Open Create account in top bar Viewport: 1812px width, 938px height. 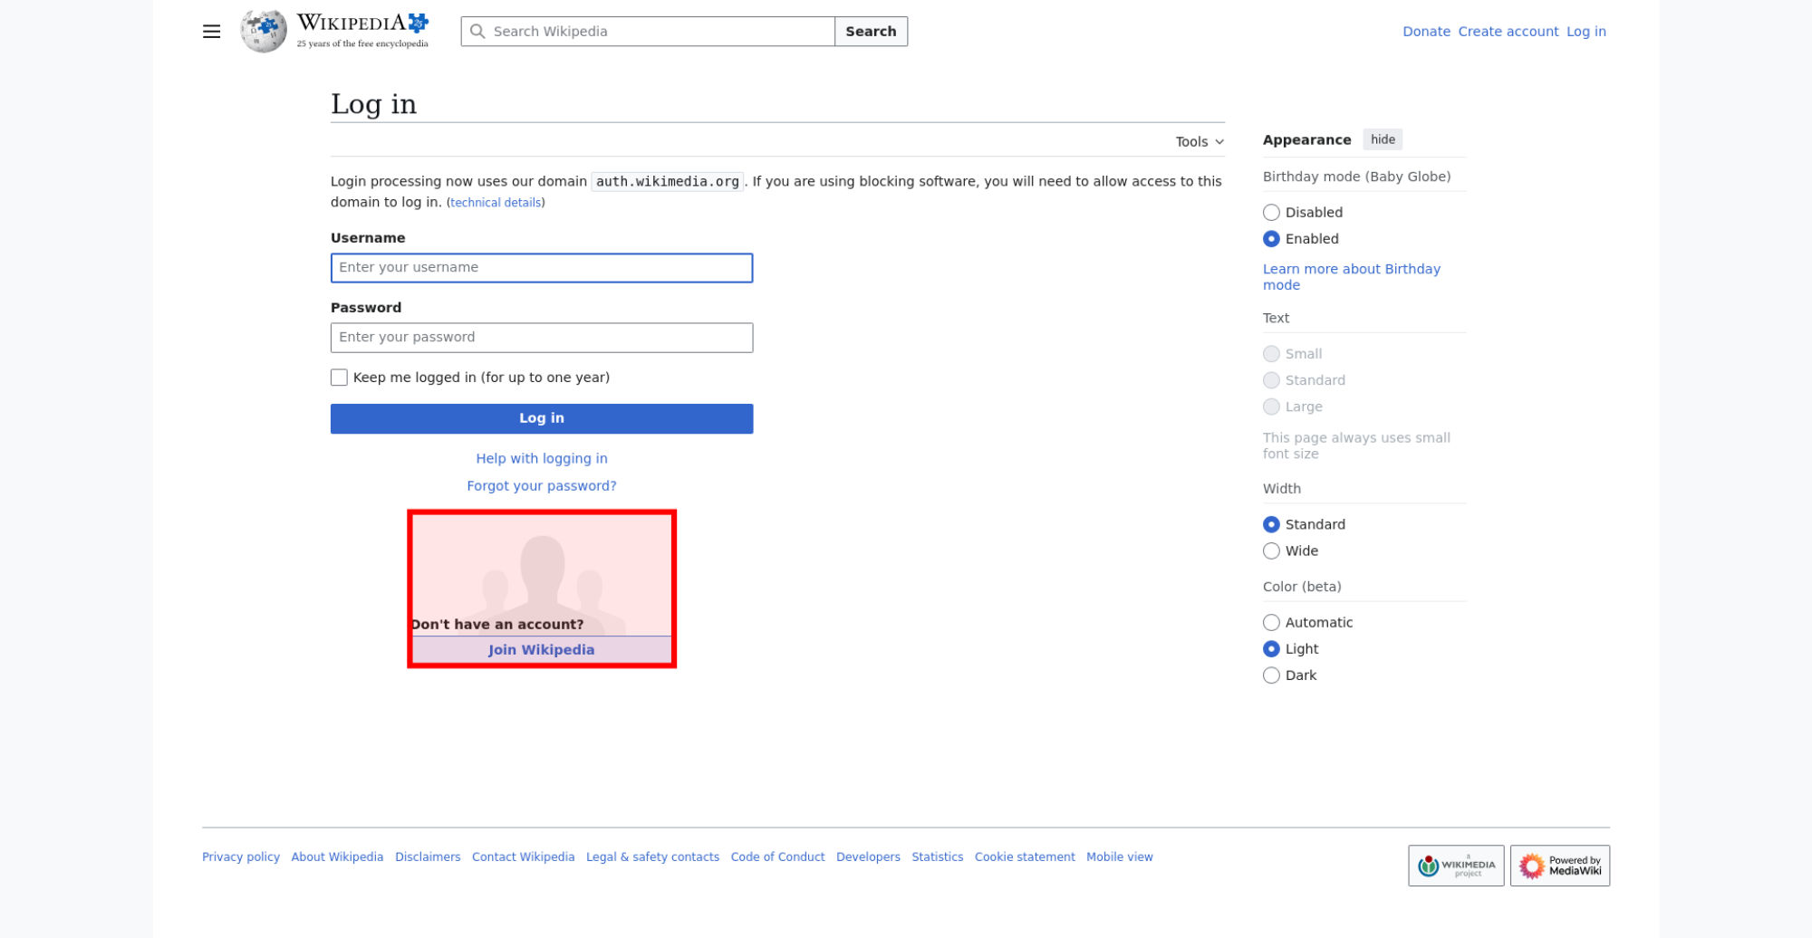1508,32
